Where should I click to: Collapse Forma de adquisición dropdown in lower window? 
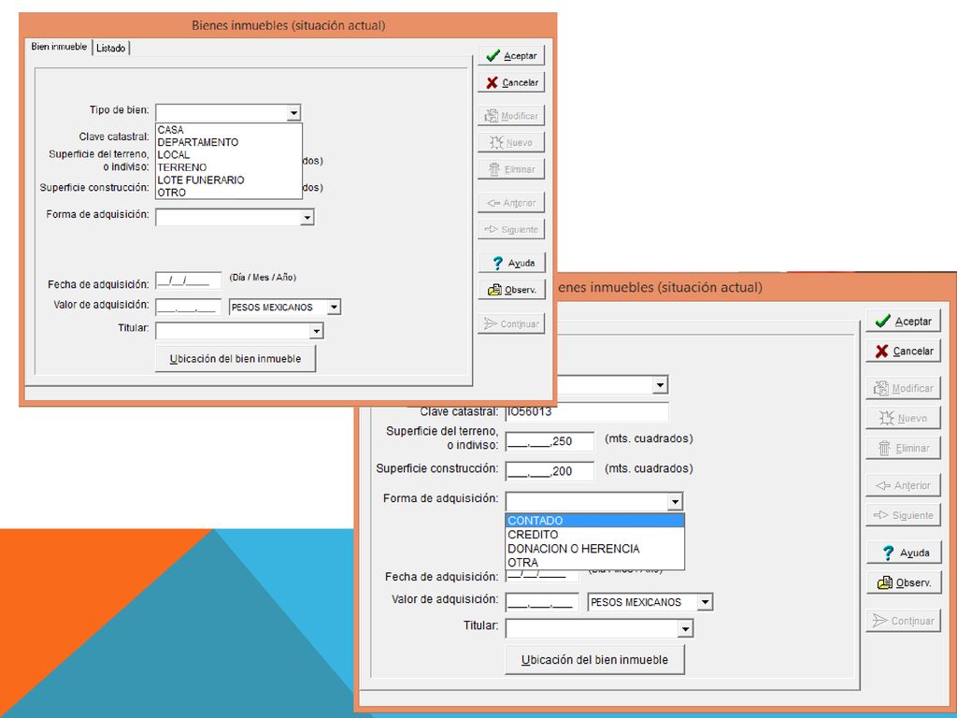point(675,502)
